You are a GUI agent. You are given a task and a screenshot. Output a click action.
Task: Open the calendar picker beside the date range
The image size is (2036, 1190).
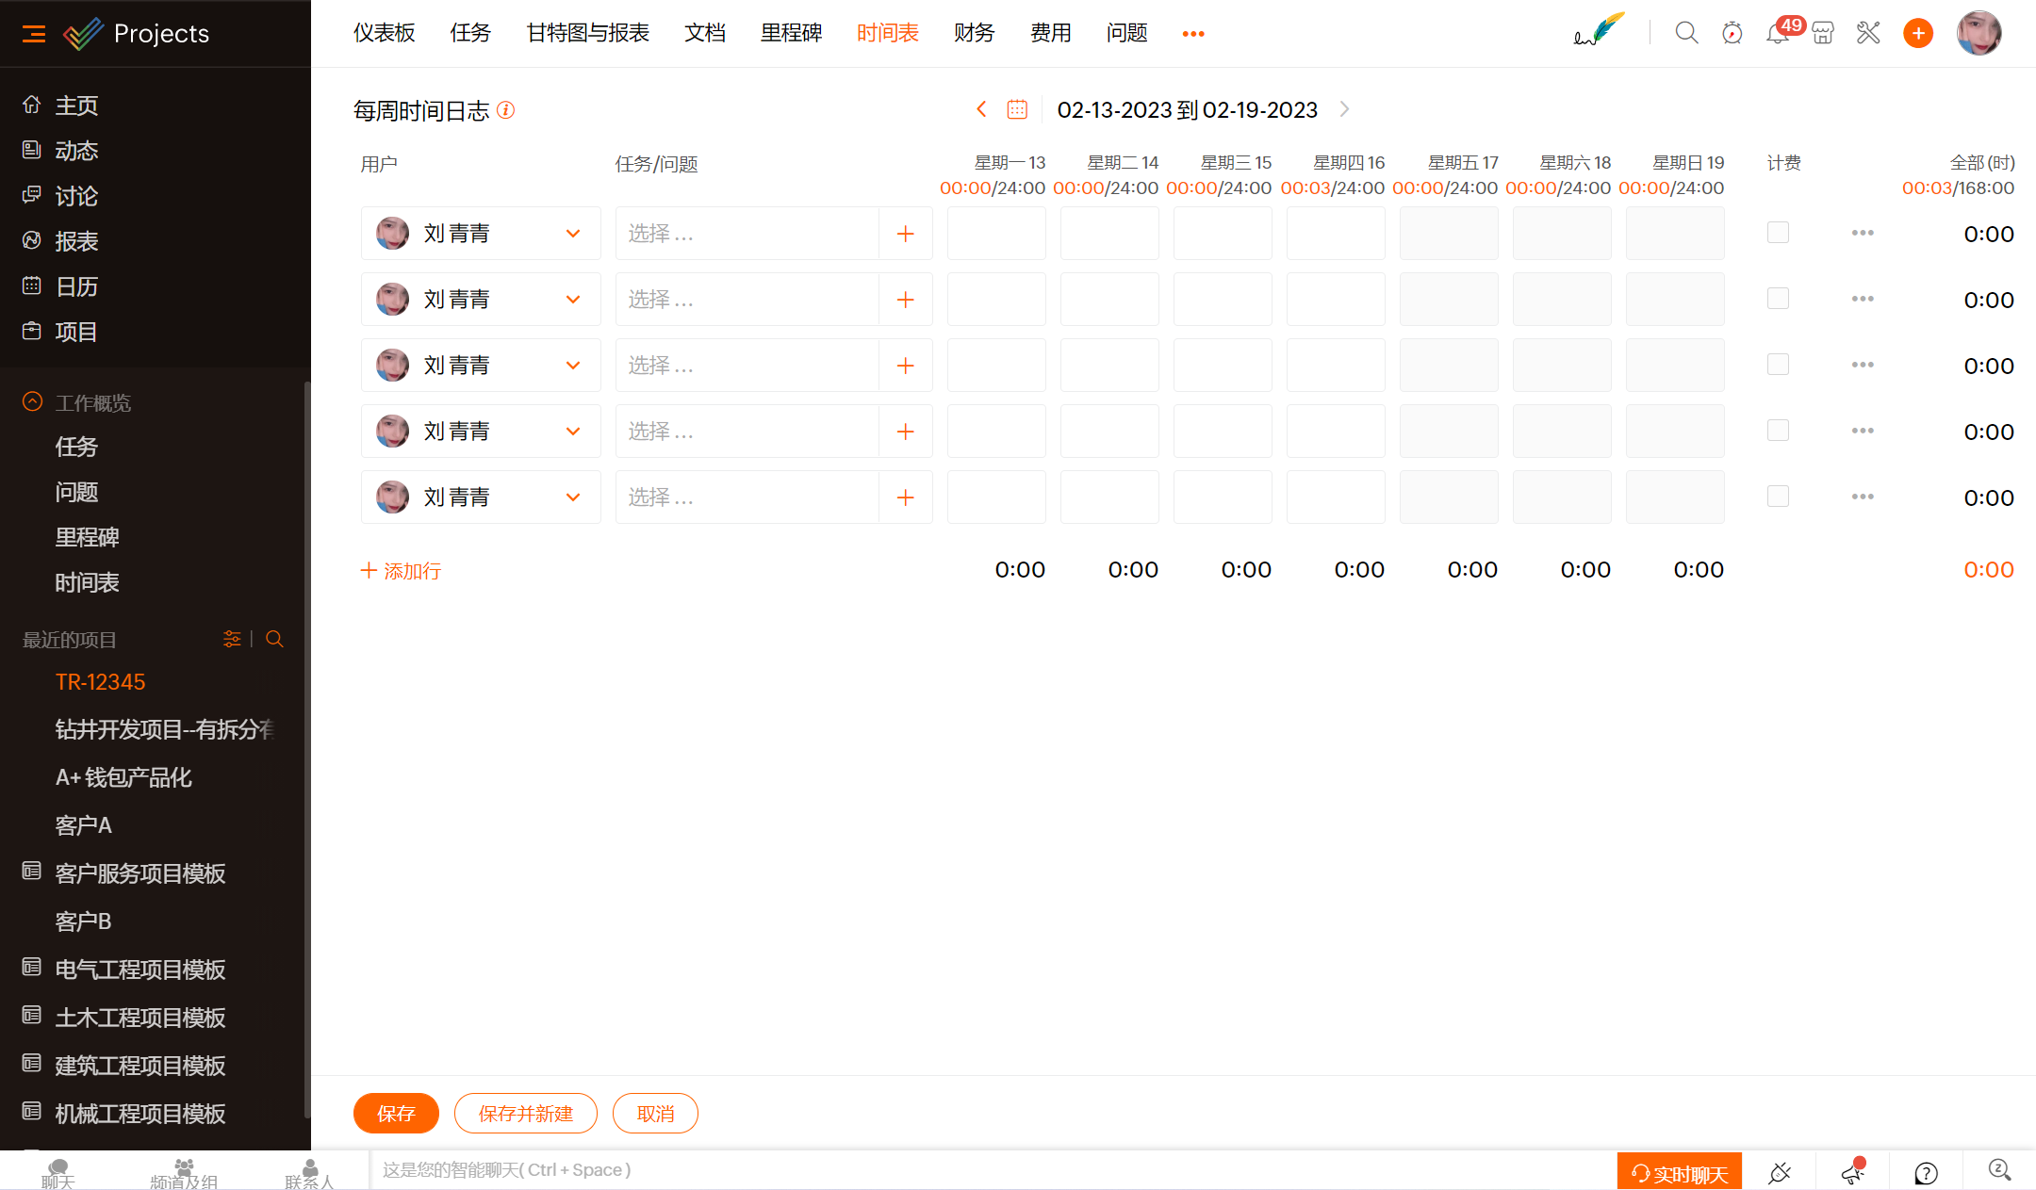pos(1017,108)
